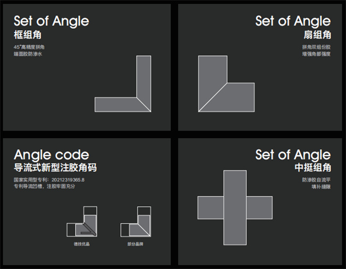Click the empty top square of 德技优品 diagram

90,211
